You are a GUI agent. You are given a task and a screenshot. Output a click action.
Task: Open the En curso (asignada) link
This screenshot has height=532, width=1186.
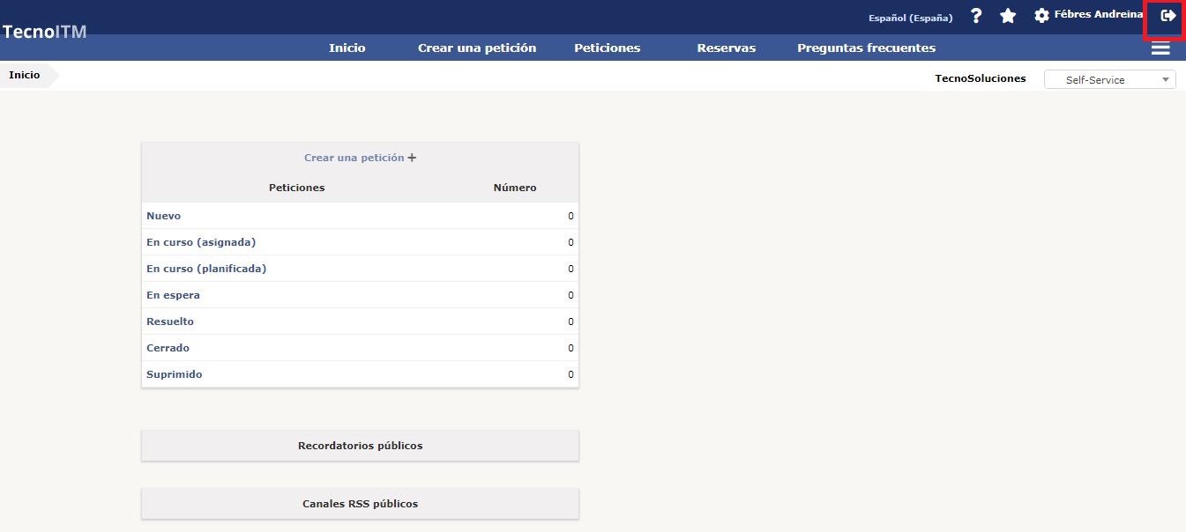(201, 242)
